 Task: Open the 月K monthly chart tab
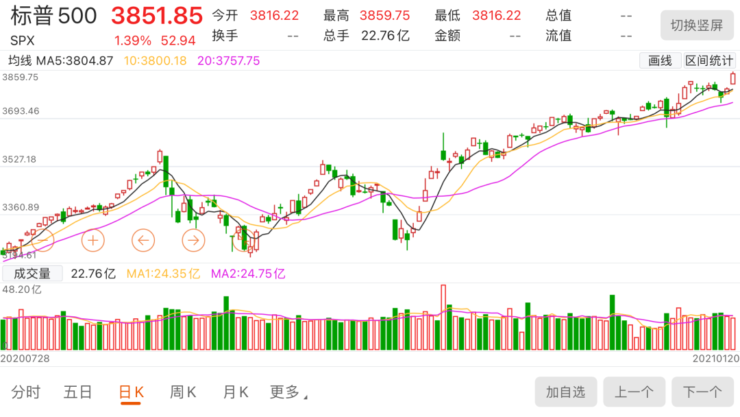(x=235, y=392)
